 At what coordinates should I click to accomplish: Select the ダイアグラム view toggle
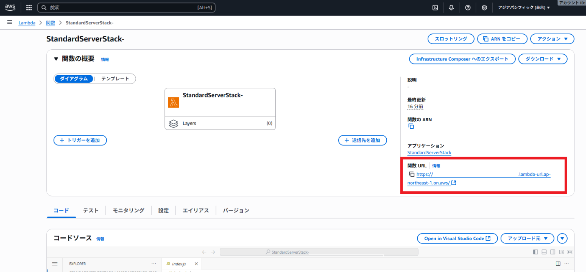point(74,79)
